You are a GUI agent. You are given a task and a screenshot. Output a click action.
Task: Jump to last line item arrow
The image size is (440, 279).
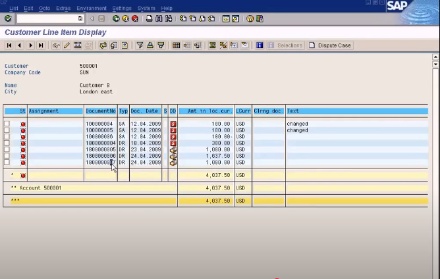coord(41,45)
